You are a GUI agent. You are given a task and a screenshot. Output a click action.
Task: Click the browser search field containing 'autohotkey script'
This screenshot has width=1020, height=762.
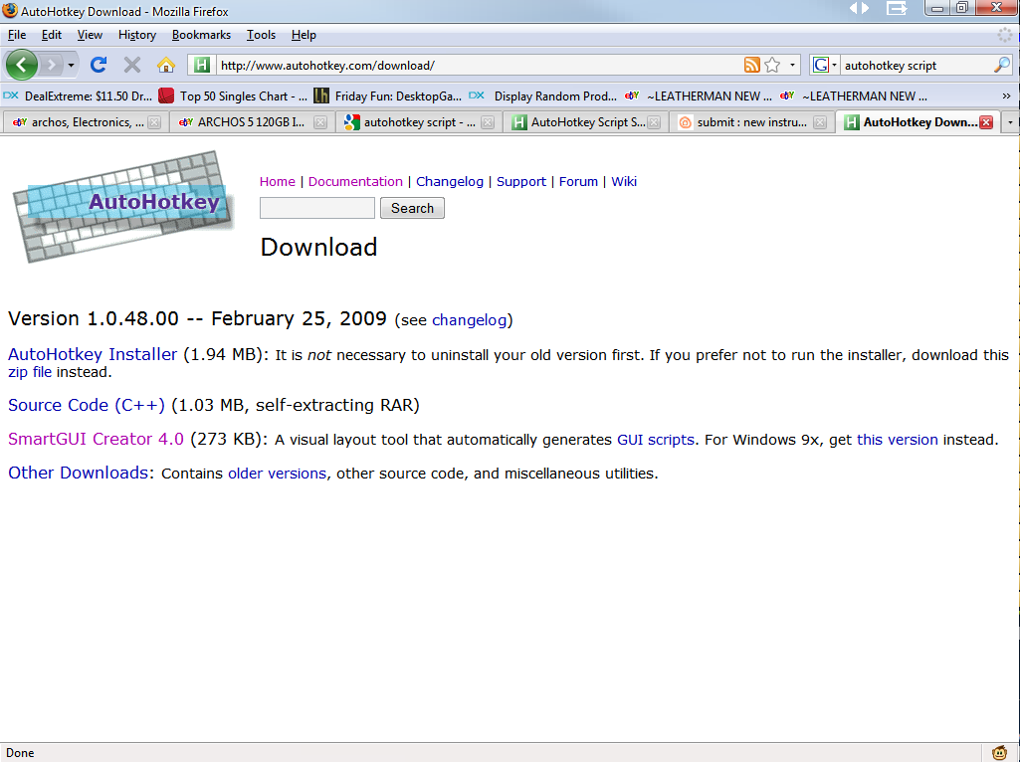pyautogui.click(x=916, y=65)
